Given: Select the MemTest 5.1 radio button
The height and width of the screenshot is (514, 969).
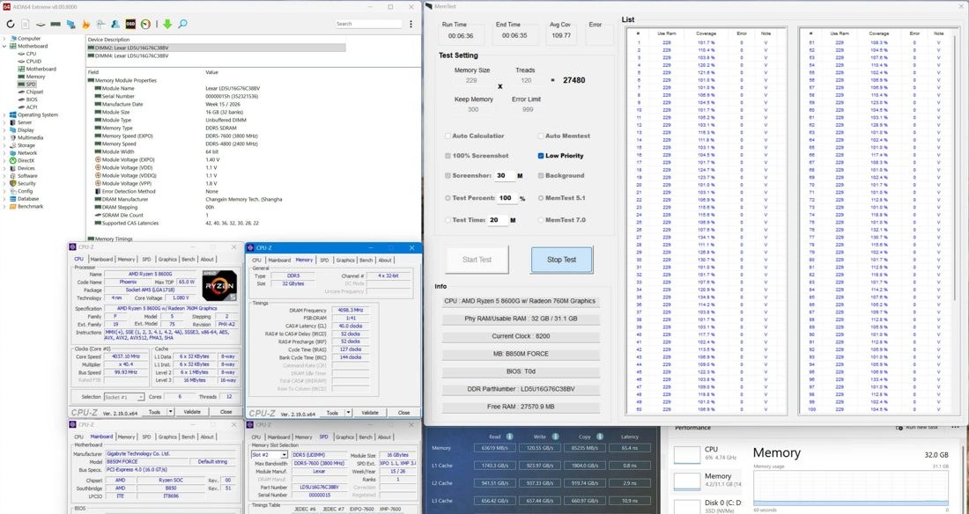Looking at the screenshot, I should 541,198.
